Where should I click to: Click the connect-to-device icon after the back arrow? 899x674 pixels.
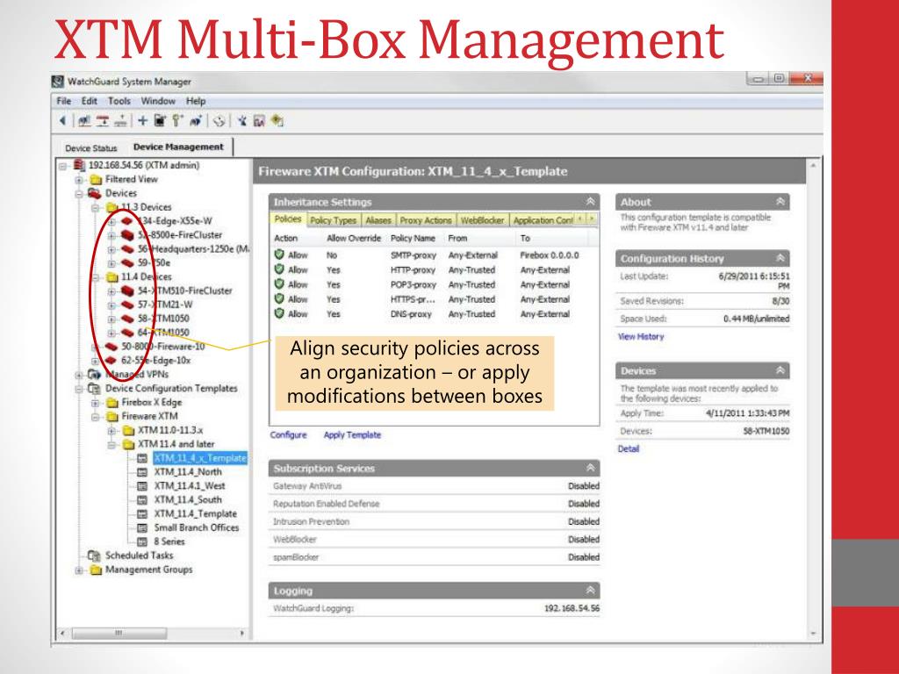pyautogui.click(x=84, y=121)
